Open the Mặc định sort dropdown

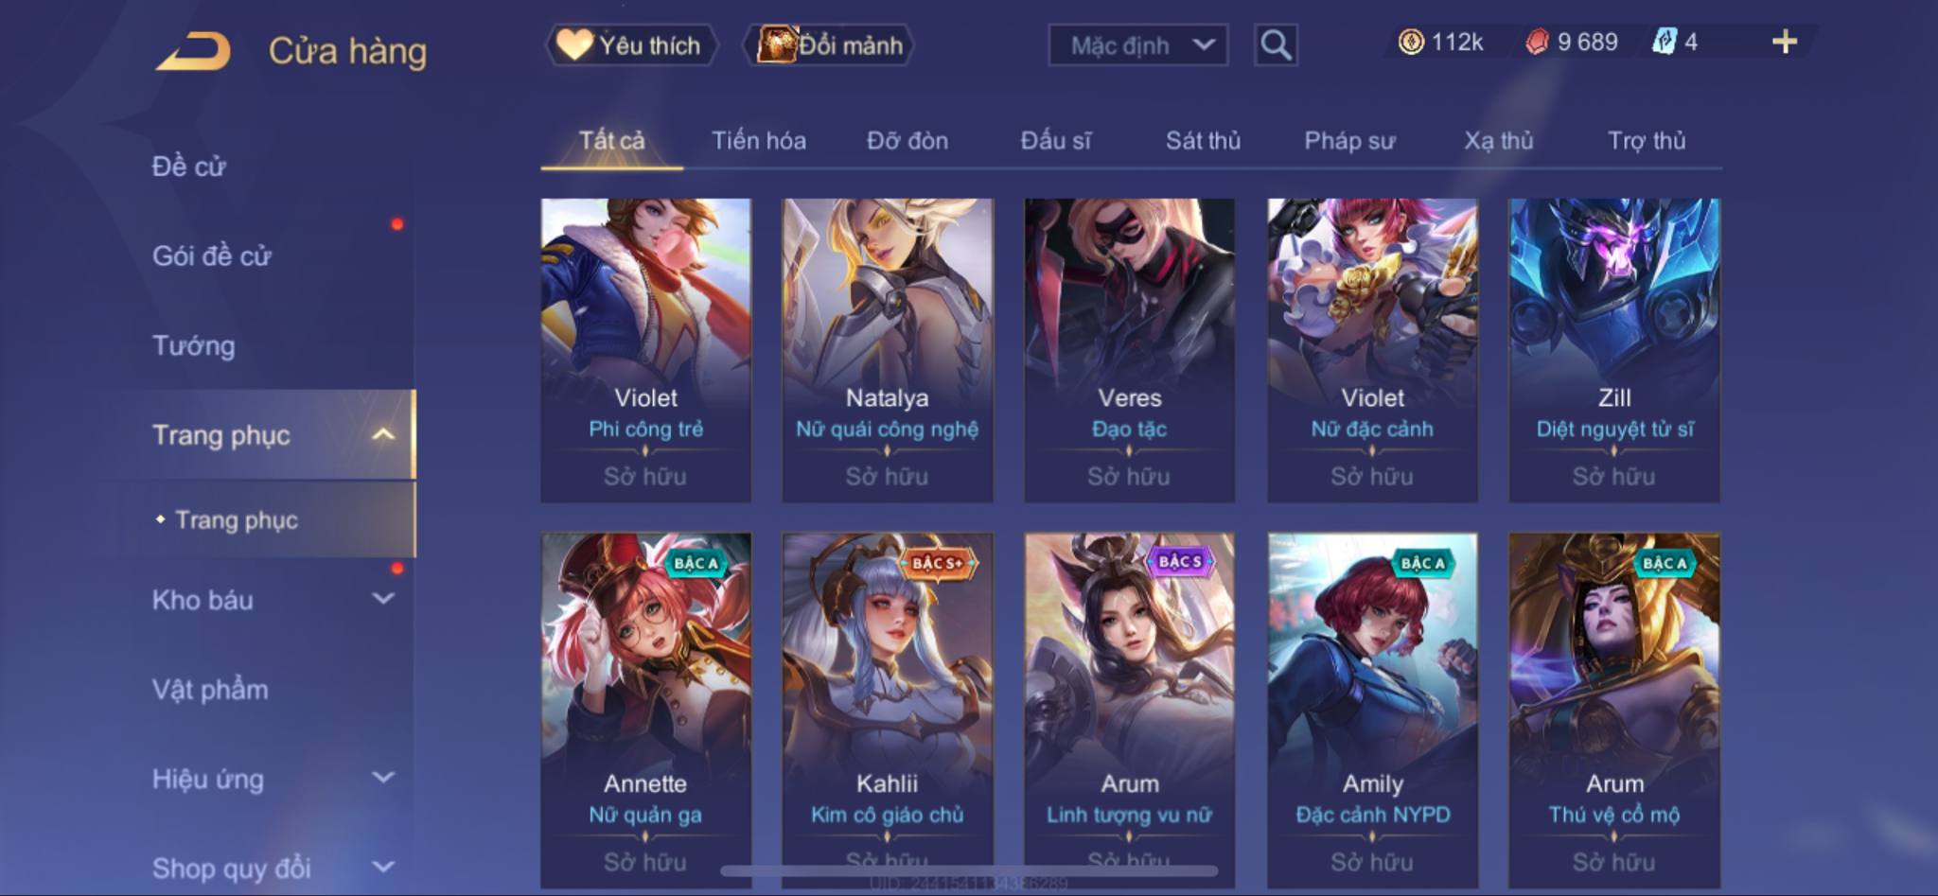point(1138,44)
